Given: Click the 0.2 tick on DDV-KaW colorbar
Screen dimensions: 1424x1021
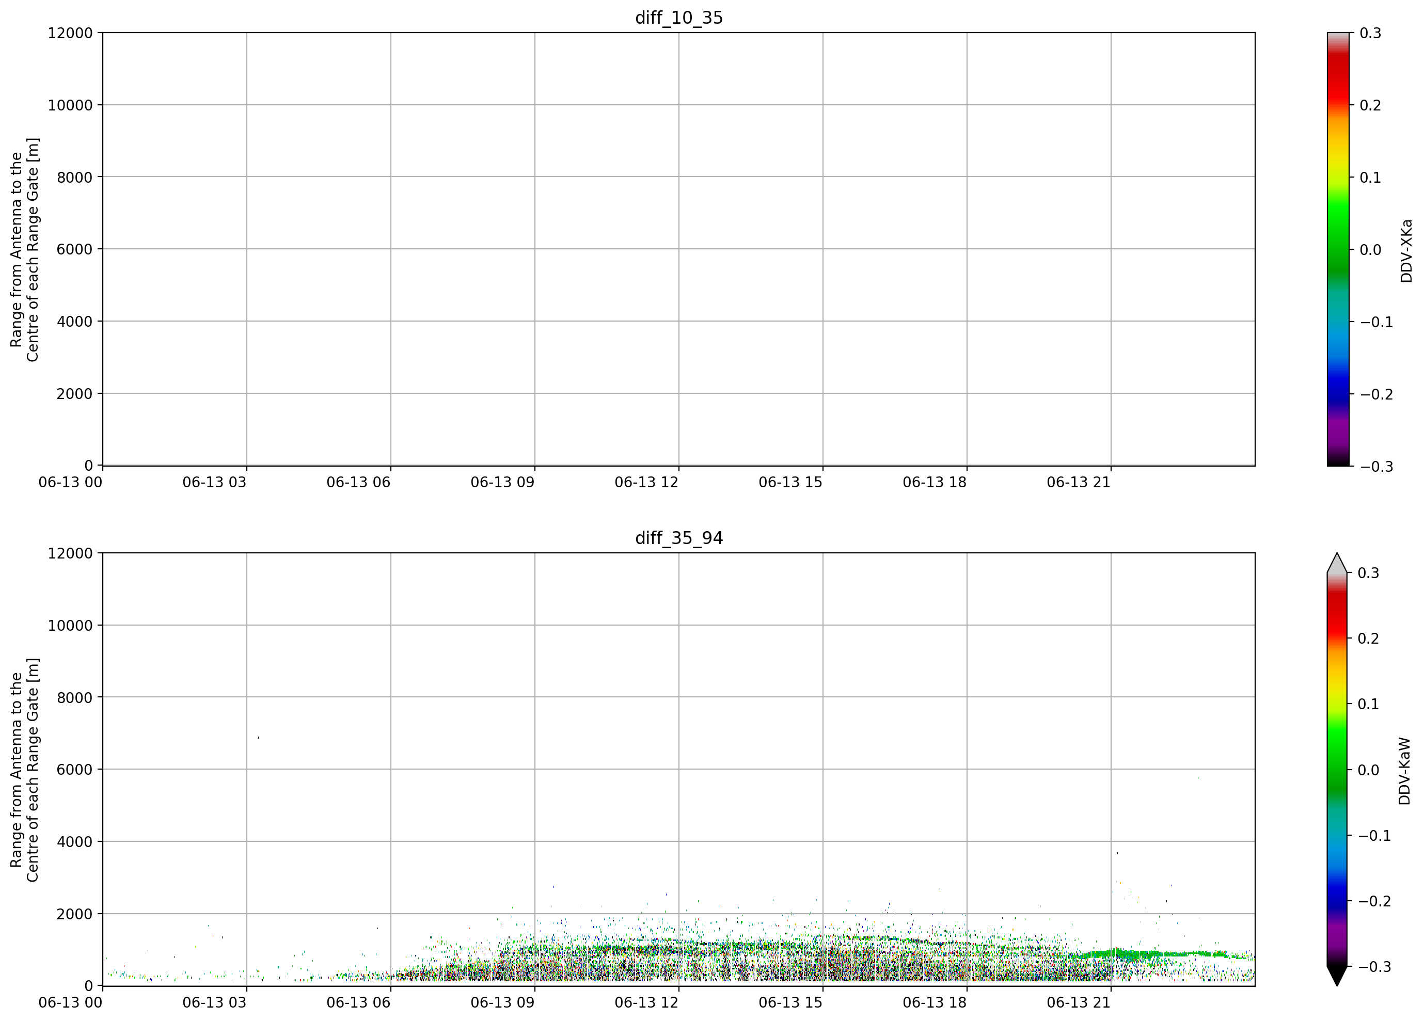Looking at the screenshot, I should tap(1369, 638).
